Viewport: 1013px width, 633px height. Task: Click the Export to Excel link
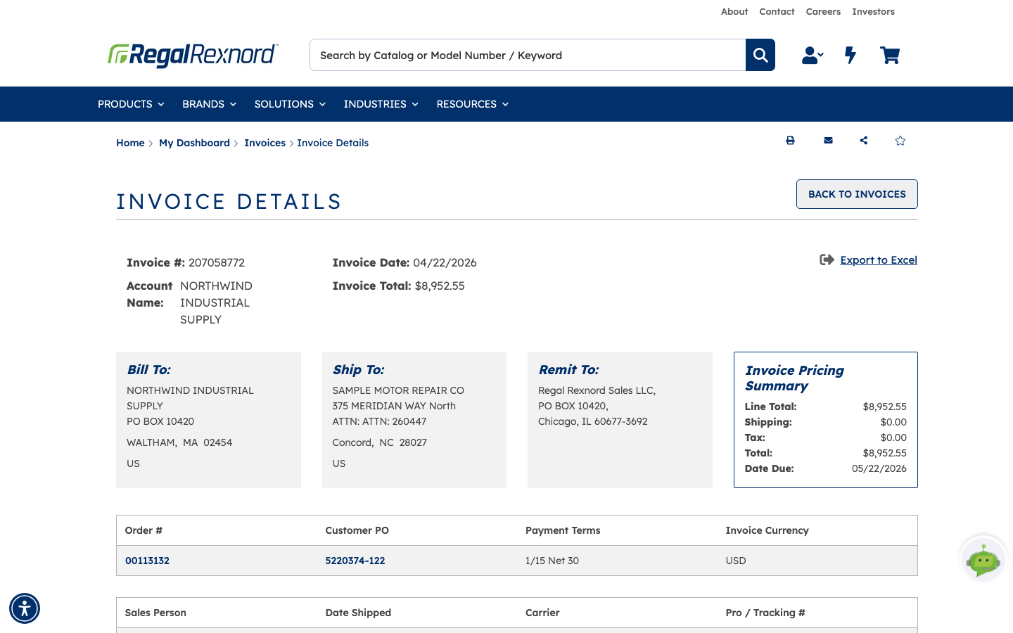(879, 260)
